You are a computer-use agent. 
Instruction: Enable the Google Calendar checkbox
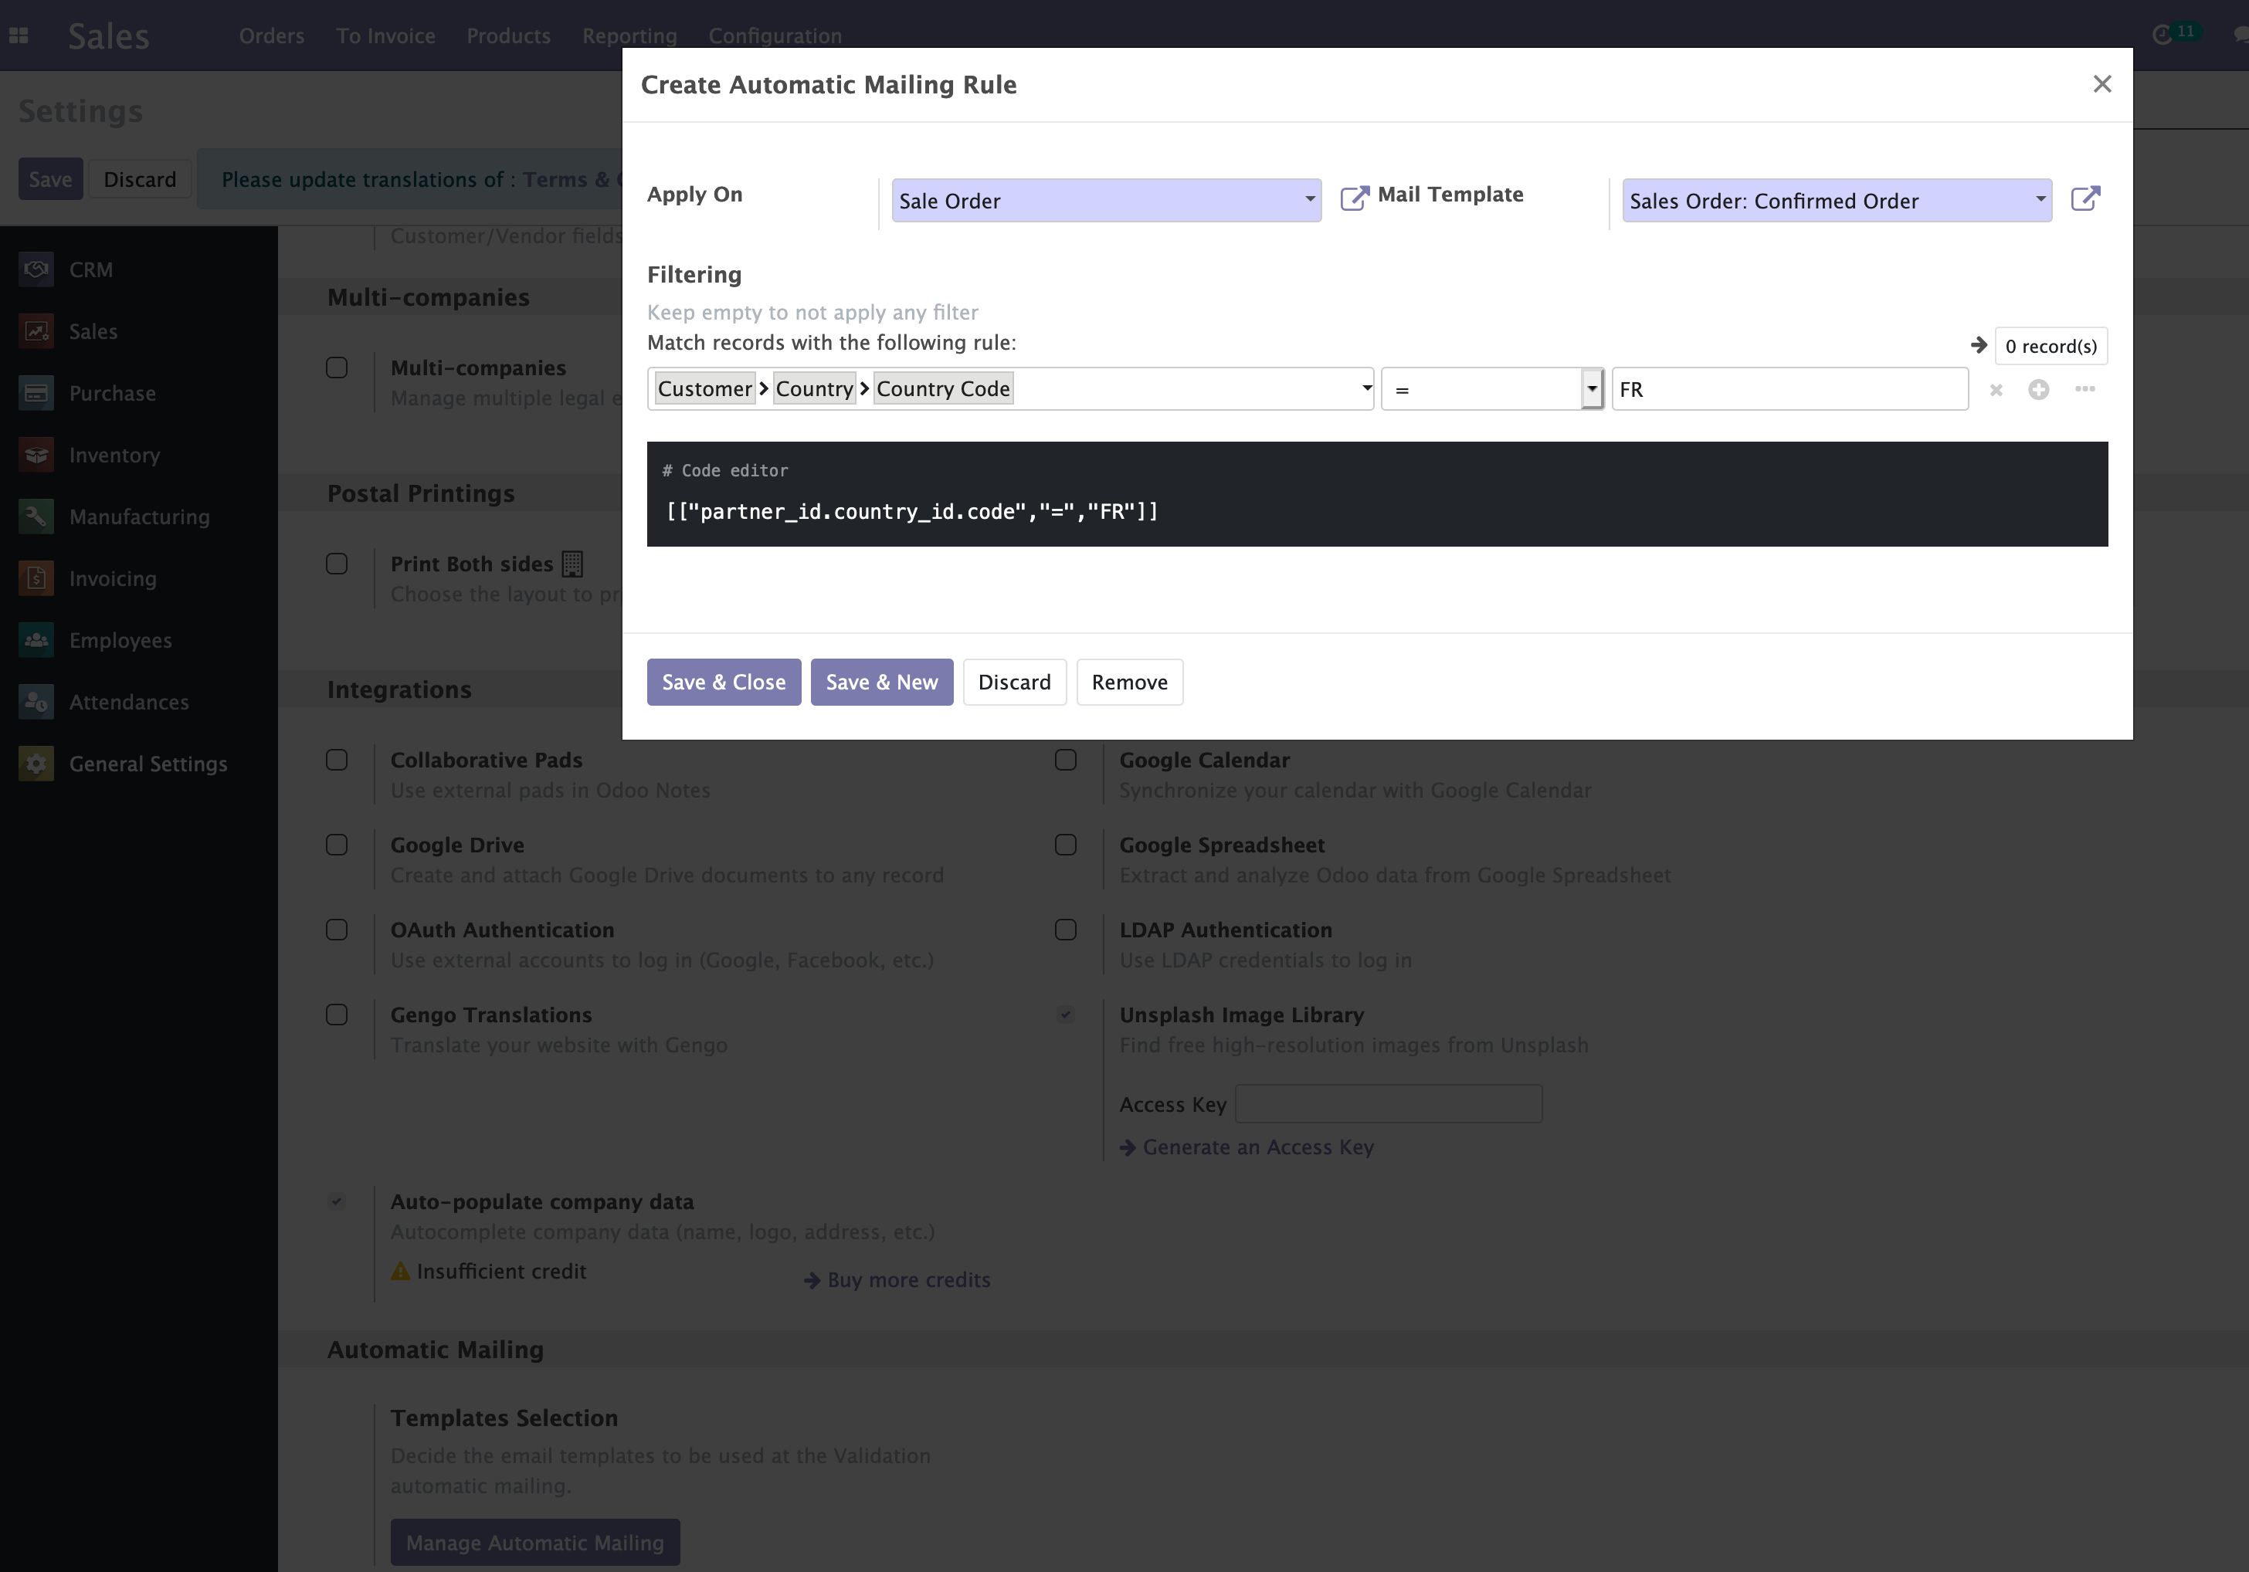click(1066, 760)
